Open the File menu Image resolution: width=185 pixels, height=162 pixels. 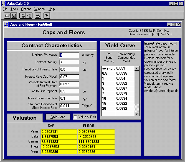pos(5,9)
